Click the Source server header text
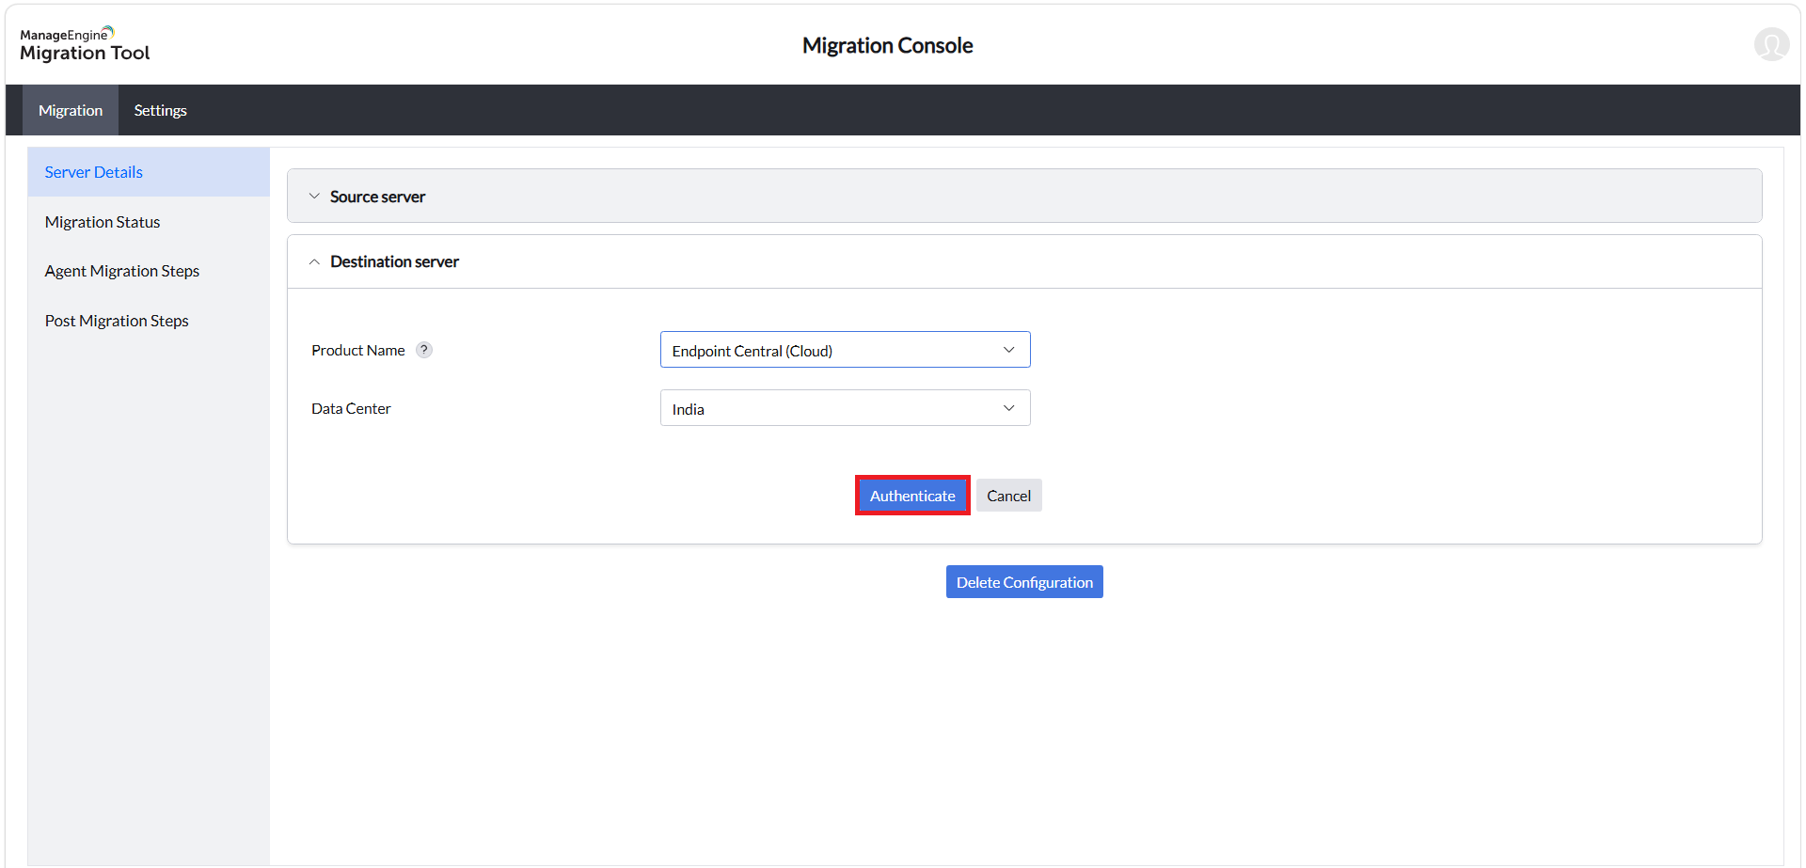The height and width of the screenshot is (868, 1806). pos(377,197)
